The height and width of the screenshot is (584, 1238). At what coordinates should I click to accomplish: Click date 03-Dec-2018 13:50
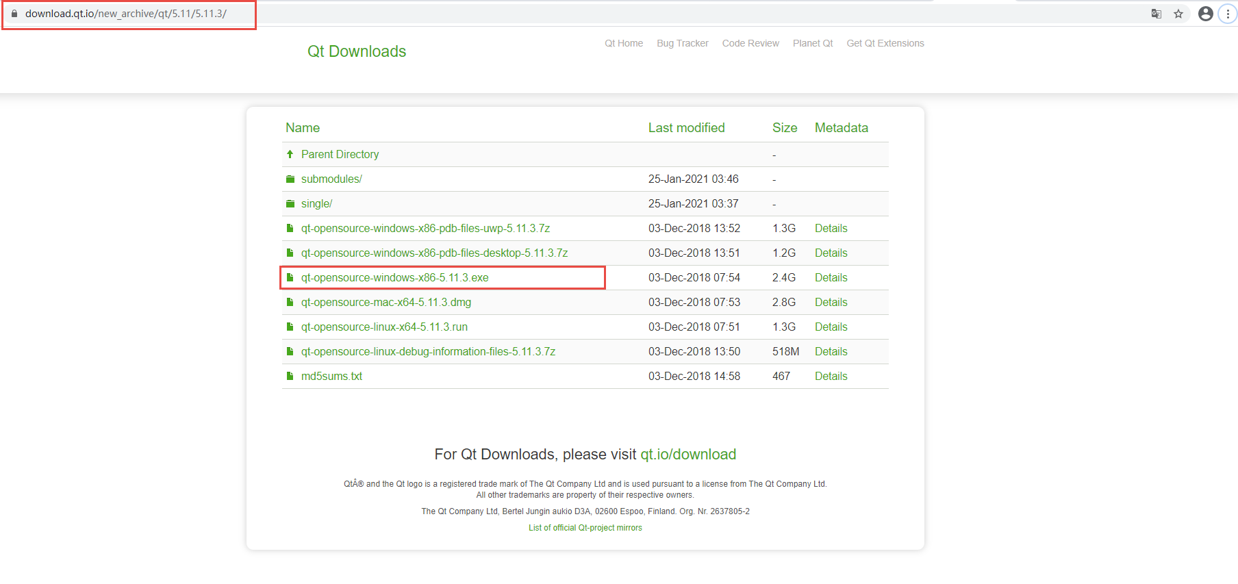(x=694, y=352)
